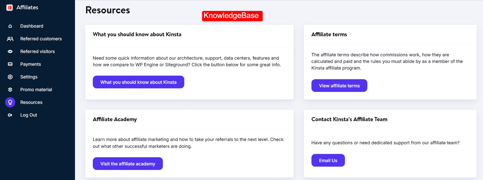
Task: Open View affiliate terms
Action: [339, 85]
